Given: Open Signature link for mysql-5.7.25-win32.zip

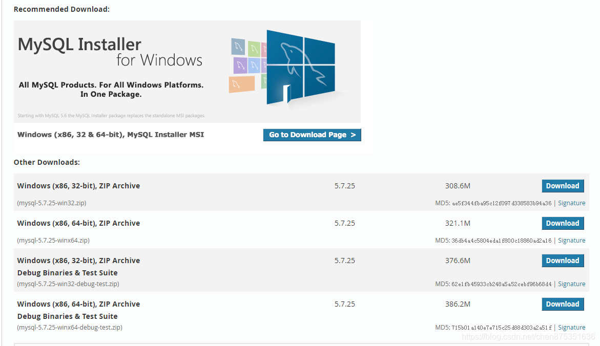Looking at the screenshot, I should [572, 203].
